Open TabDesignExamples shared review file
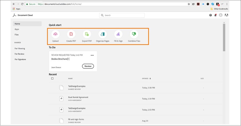 77,86
